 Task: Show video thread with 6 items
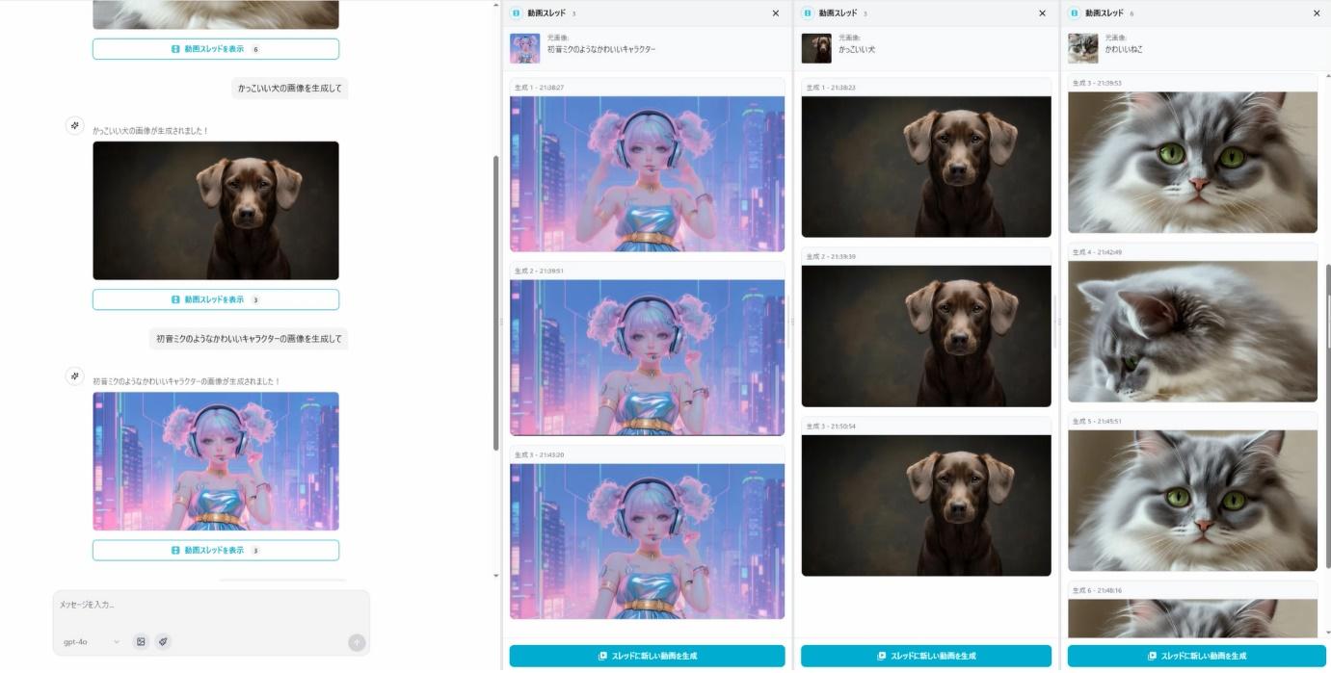(216, 48)
